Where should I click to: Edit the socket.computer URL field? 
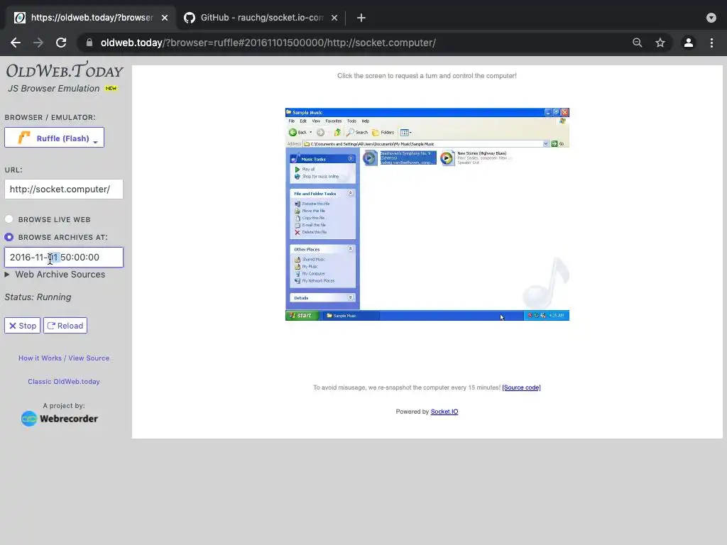point(64,189)
